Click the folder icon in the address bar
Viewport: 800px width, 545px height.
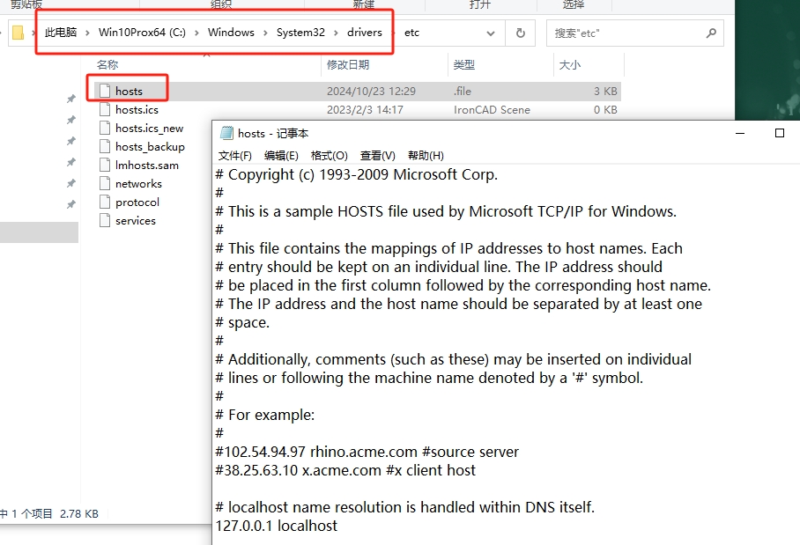pyautogui.click(x=18, y=33)
